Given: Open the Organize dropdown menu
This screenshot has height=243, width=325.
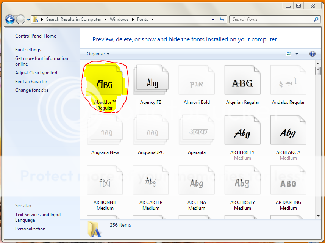Looking at the screenshot, I should click(x=98, y=54).
